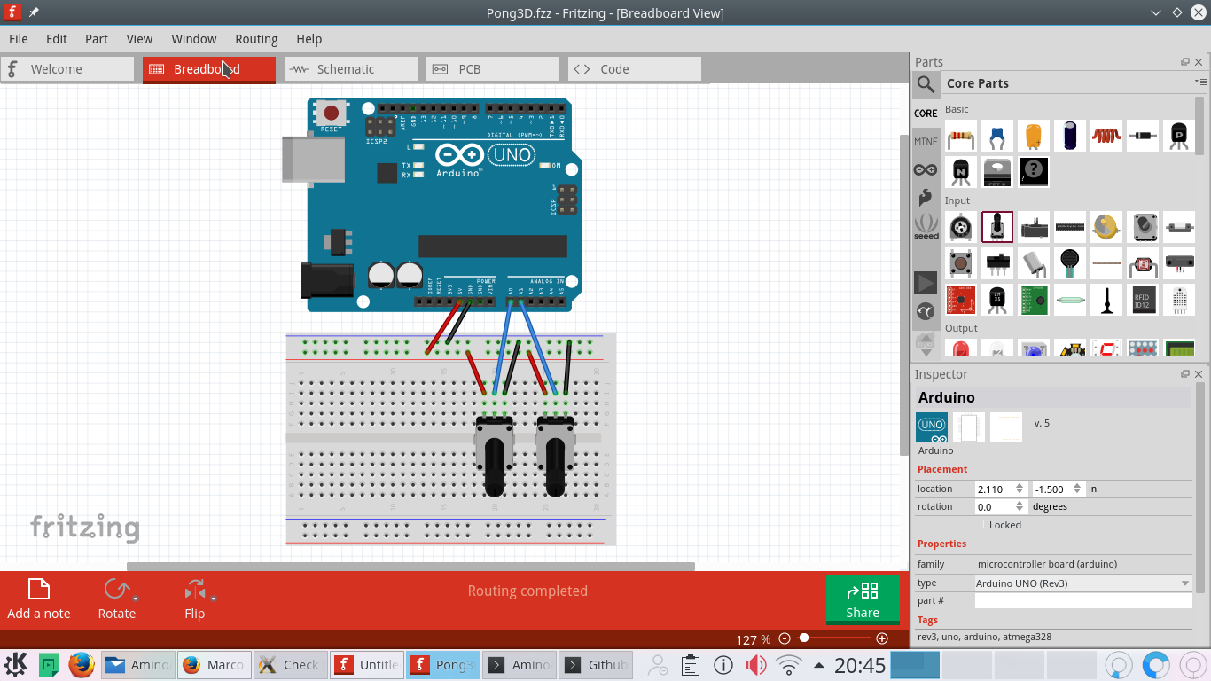Choose the pushbutton part in Input

pos(961,263)
